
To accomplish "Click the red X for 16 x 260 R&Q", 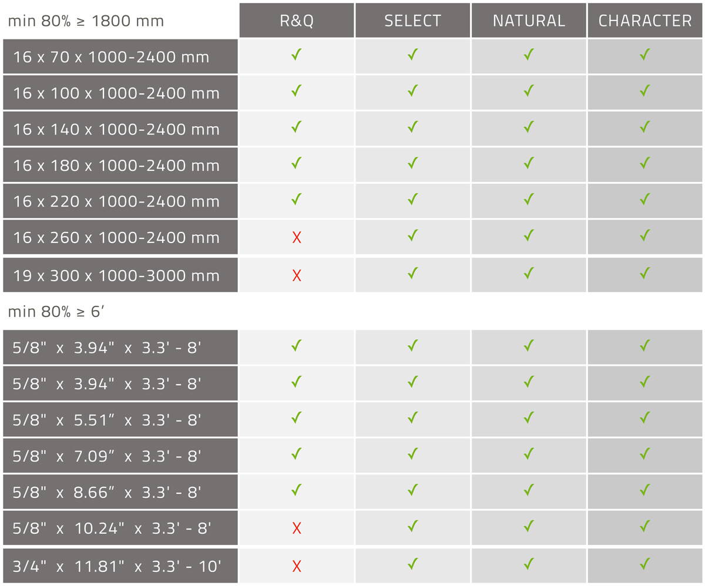I will pos(297,237).
